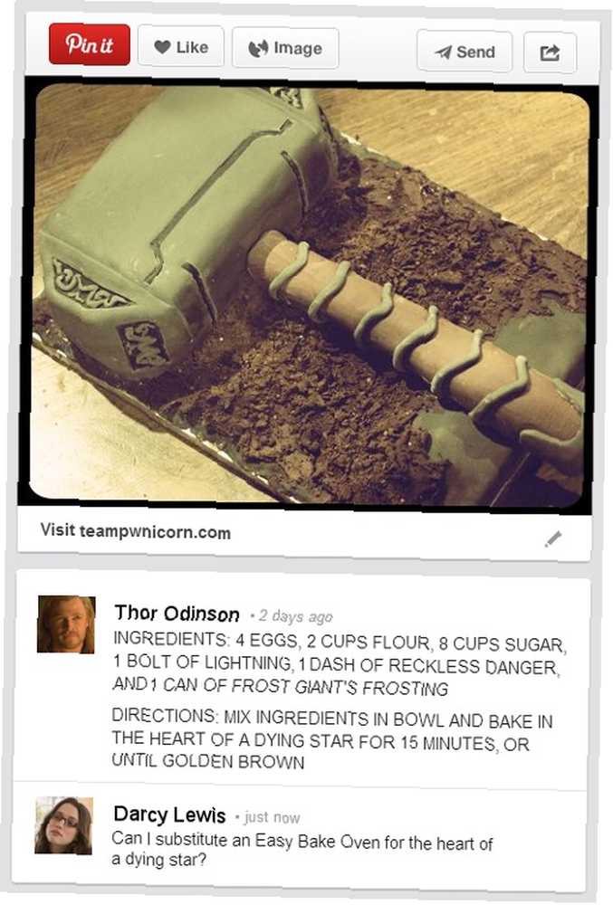Click the Like button label

(192, 47)
